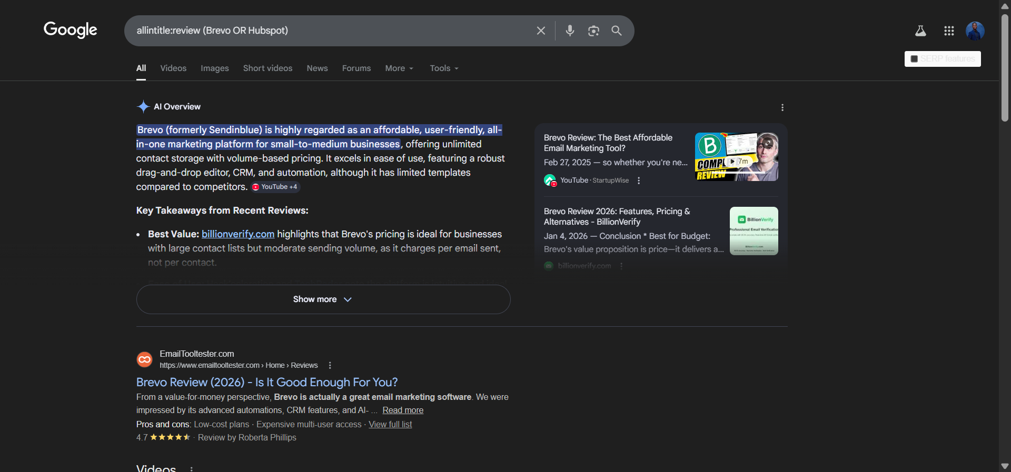The width and height of the screenshot is (1011, 472).
Task: Play the Brevo Complete Review video thumbnail
Action: 736,157
